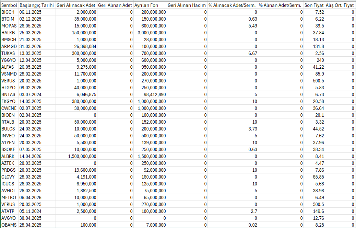Click the date cell 14.04.2026
This screenshot has width=356, height=228.
pyautogui.click(x=37, y=156)
